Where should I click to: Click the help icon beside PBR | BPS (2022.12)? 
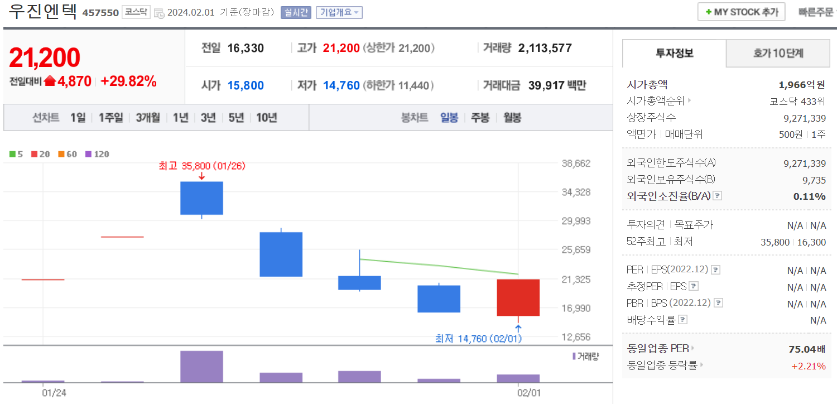point(718,303)
